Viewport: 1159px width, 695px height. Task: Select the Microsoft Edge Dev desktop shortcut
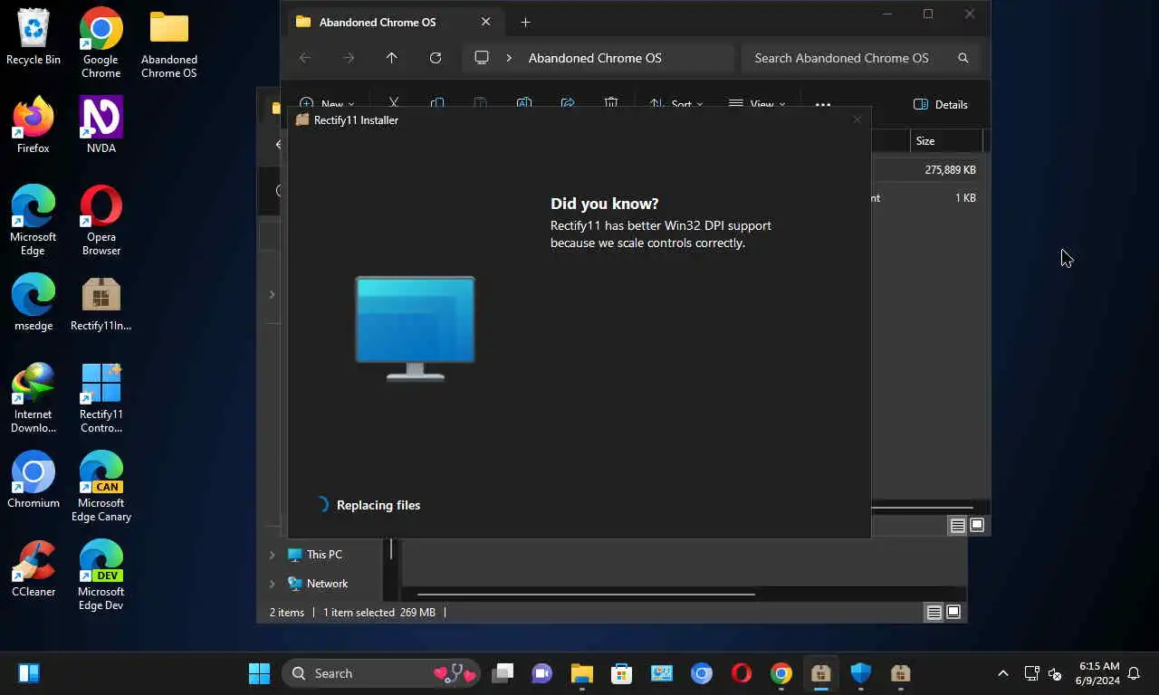pos(101,575)
